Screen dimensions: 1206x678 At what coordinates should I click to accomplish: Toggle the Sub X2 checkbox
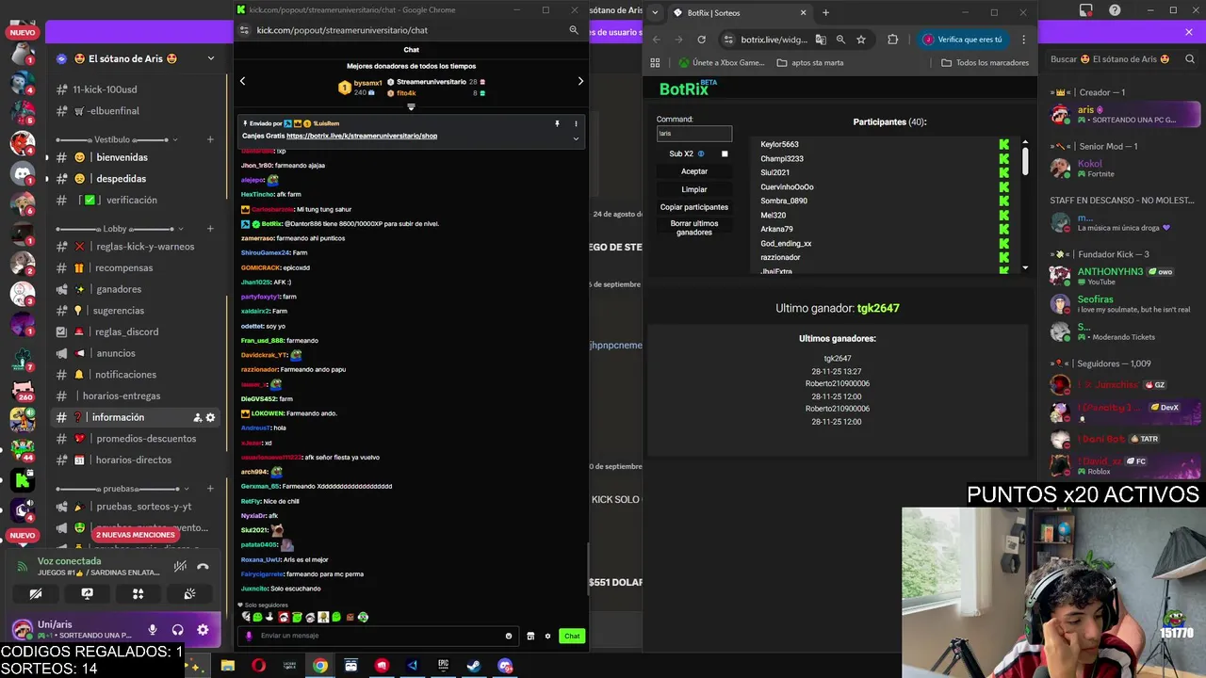pyautogui.click(x=725, y=153)
